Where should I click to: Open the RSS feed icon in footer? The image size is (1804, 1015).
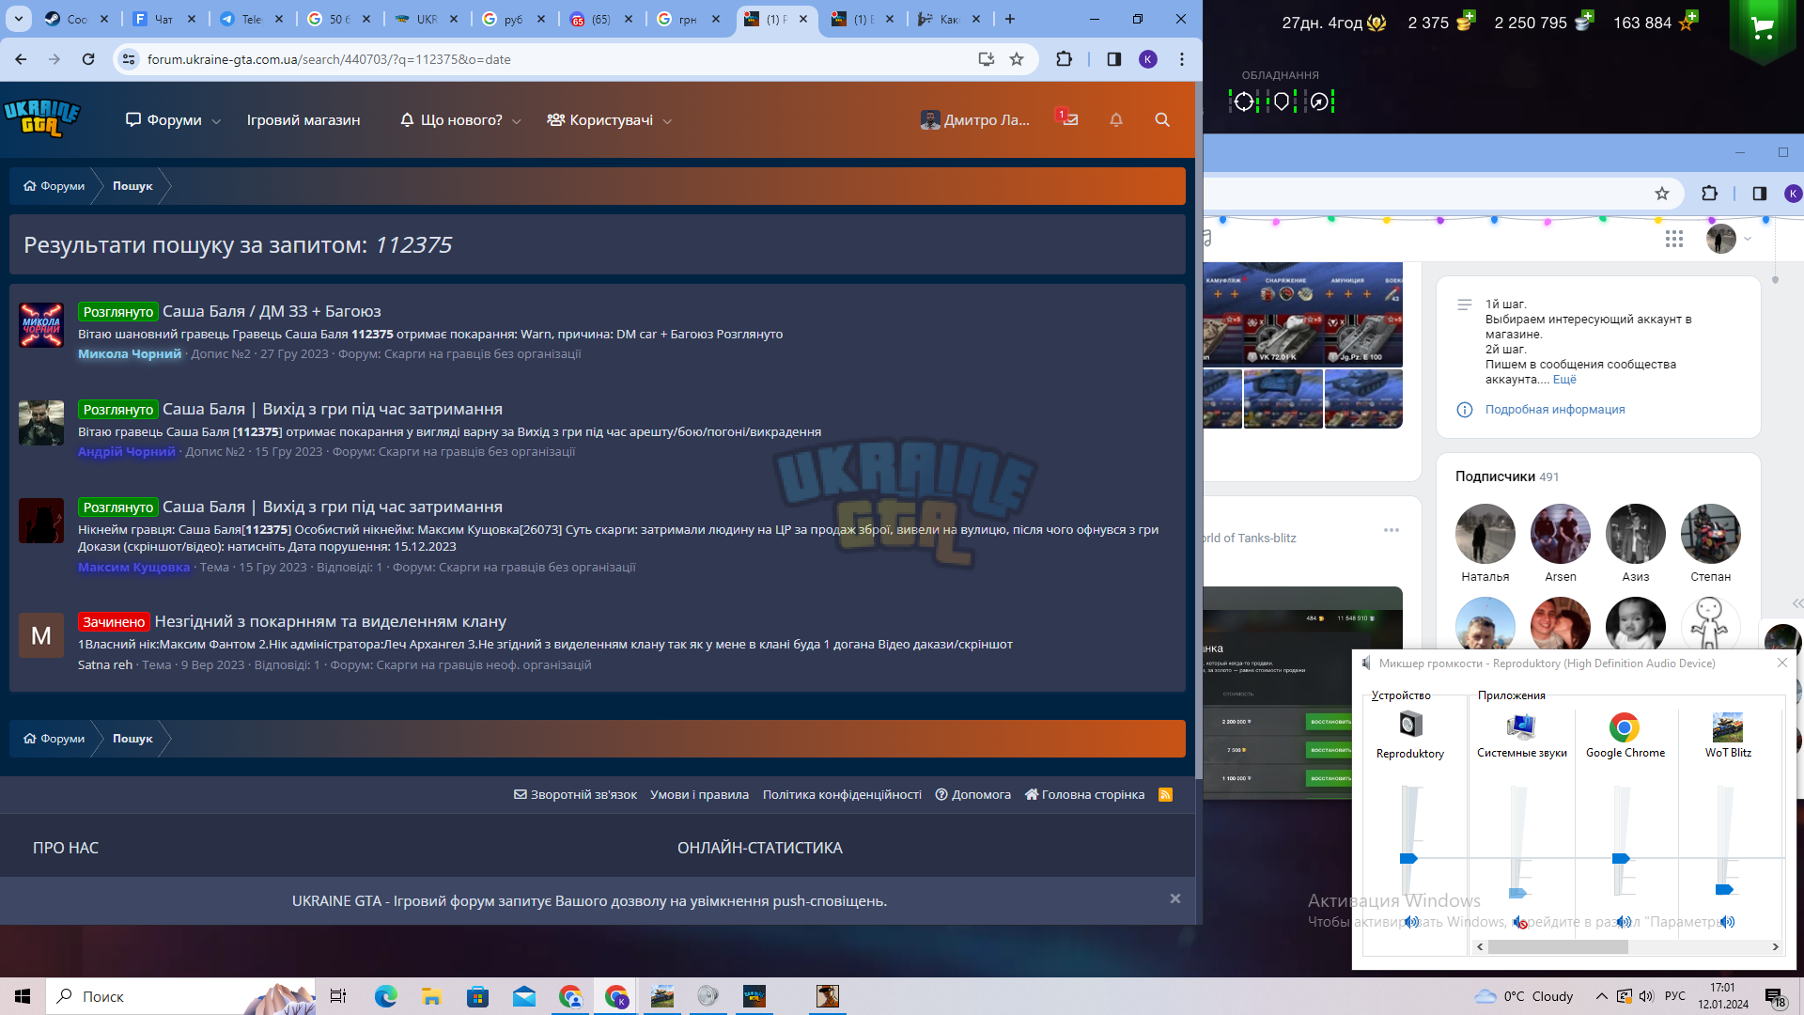pyautogui.click(x=1165, y=795)
